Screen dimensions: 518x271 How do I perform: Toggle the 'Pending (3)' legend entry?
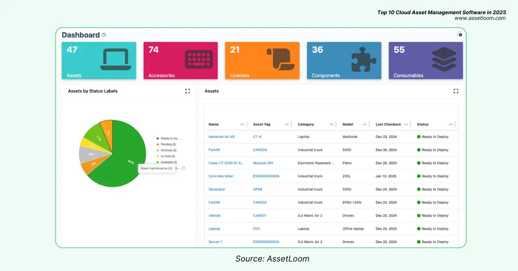pyautogui.click(x=165, y=144)
